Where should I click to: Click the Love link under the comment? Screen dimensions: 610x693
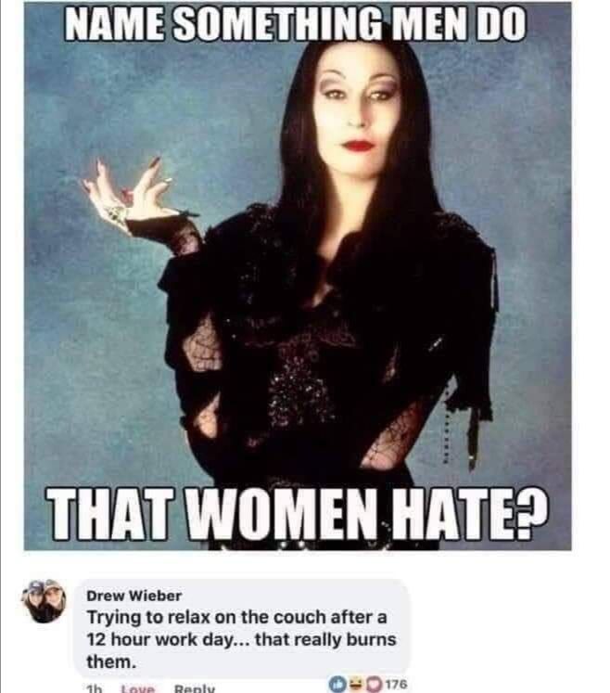pos(138,688)
